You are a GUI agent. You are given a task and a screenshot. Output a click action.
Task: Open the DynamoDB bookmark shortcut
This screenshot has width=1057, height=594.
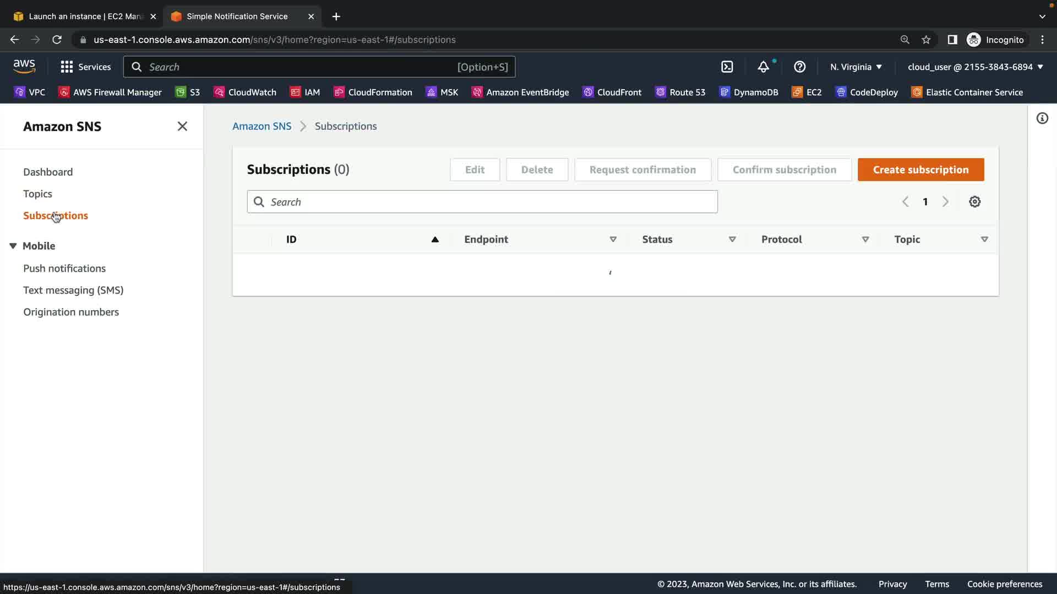pos(749,92)
